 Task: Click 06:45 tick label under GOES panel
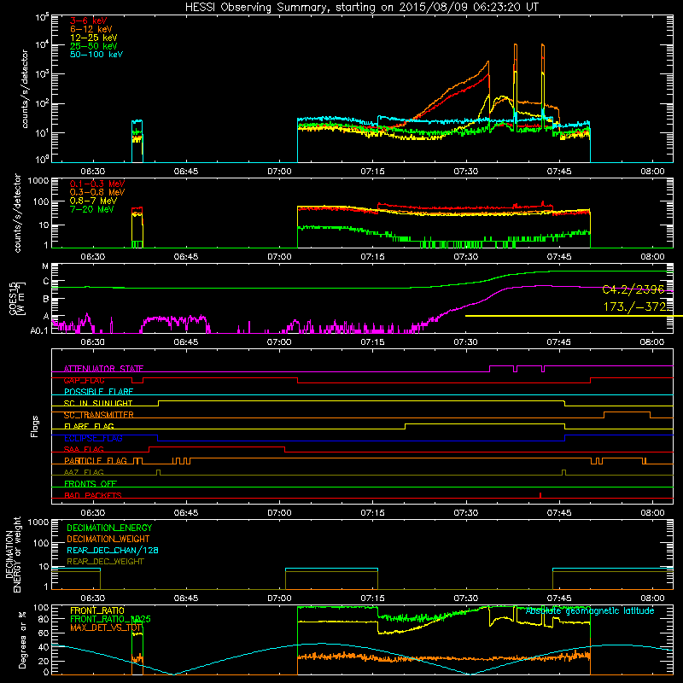tap(186, 342)
